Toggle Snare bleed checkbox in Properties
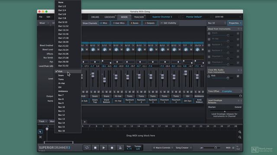This screenshot has width=277, height=155. click(x=238, y=34)
